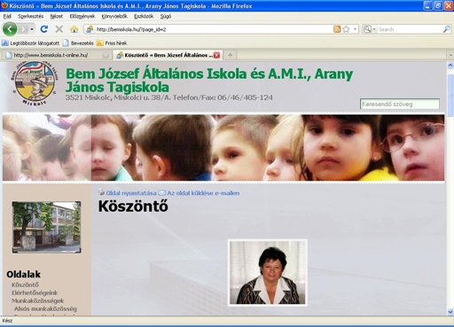Open the Könyvjelzők menu
This screenshot has width=454, height=327.
tap(114, 17)
